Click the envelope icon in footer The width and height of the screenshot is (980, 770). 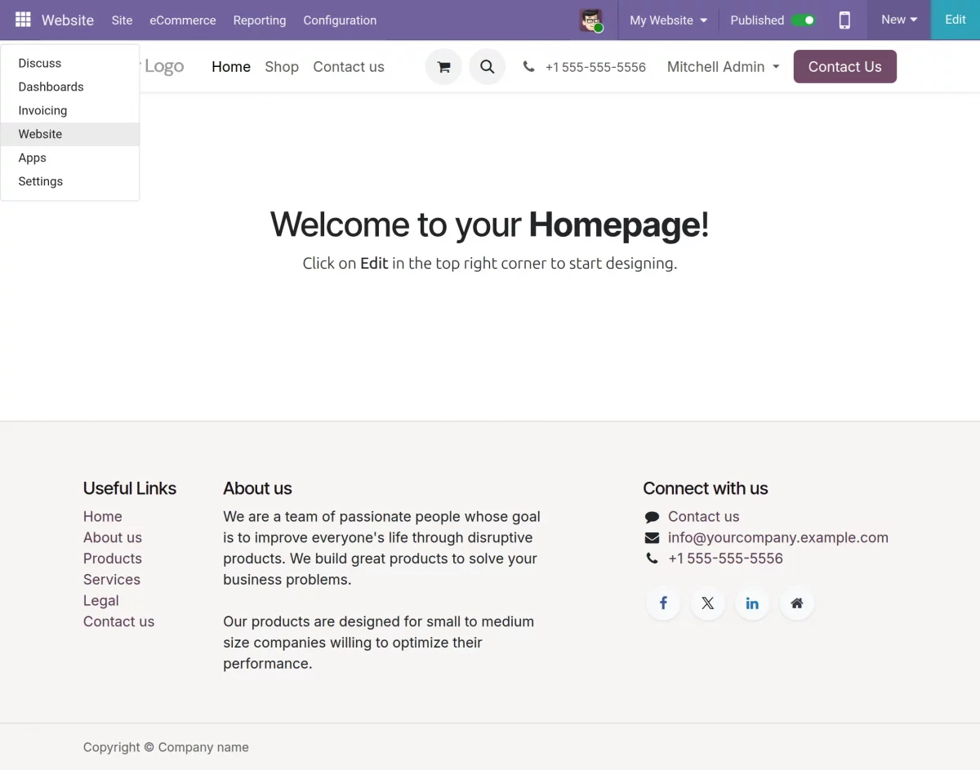(652, 538)
